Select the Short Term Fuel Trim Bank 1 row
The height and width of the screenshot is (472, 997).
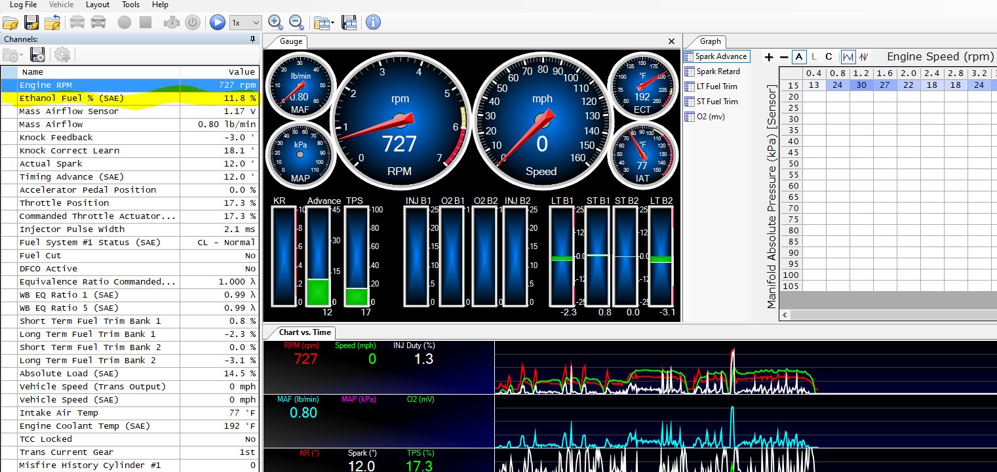(x=129, y=321)
